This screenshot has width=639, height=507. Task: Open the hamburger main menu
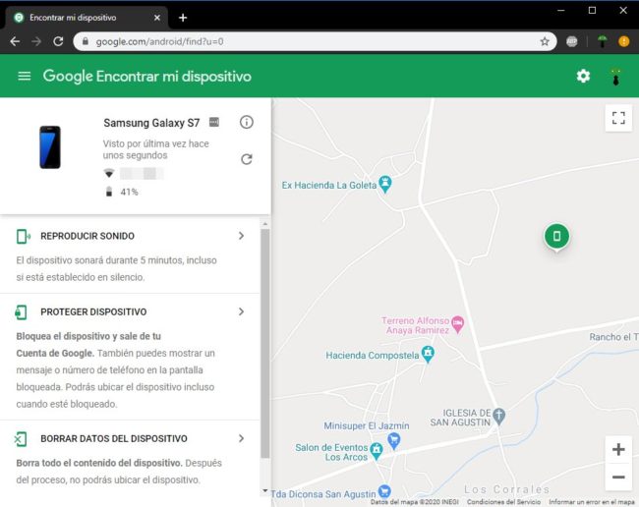(24, 76)
